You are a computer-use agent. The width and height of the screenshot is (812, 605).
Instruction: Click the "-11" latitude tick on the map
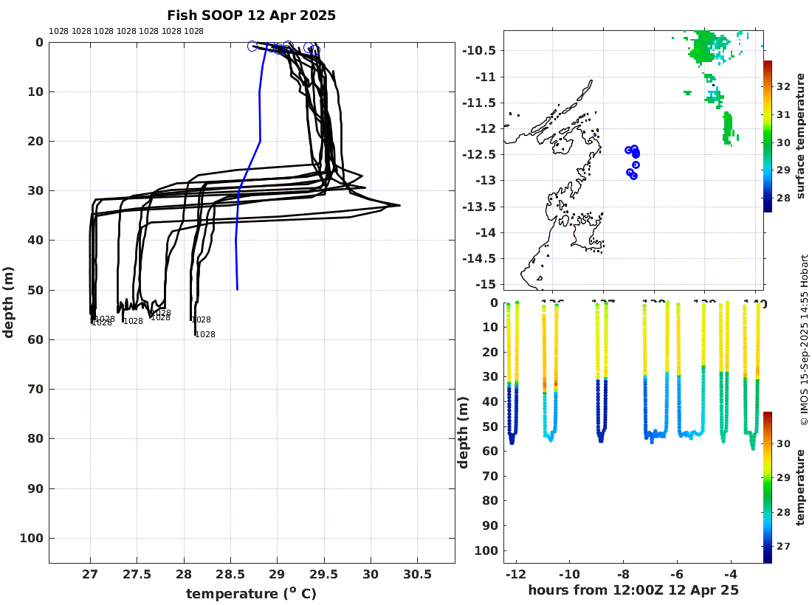pyautogui.click(x=485, y=77)
